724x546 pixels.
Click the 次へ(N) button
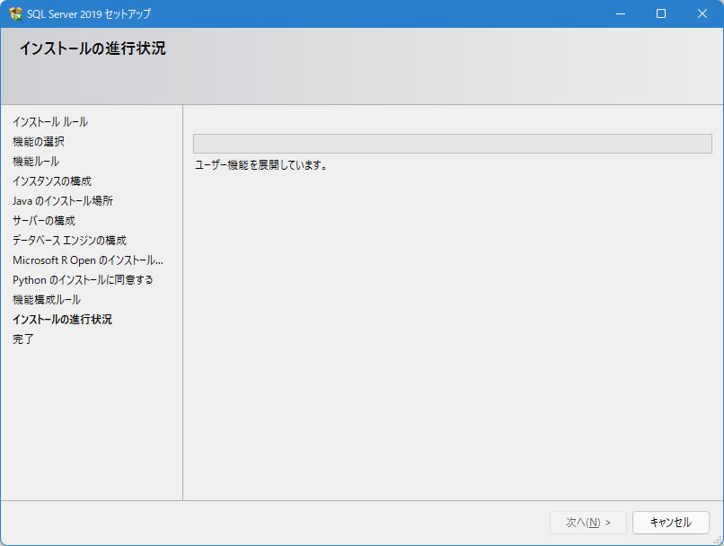click(588, 522)
